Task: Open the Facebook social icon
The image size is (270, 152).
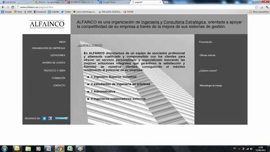Action: 50,119
